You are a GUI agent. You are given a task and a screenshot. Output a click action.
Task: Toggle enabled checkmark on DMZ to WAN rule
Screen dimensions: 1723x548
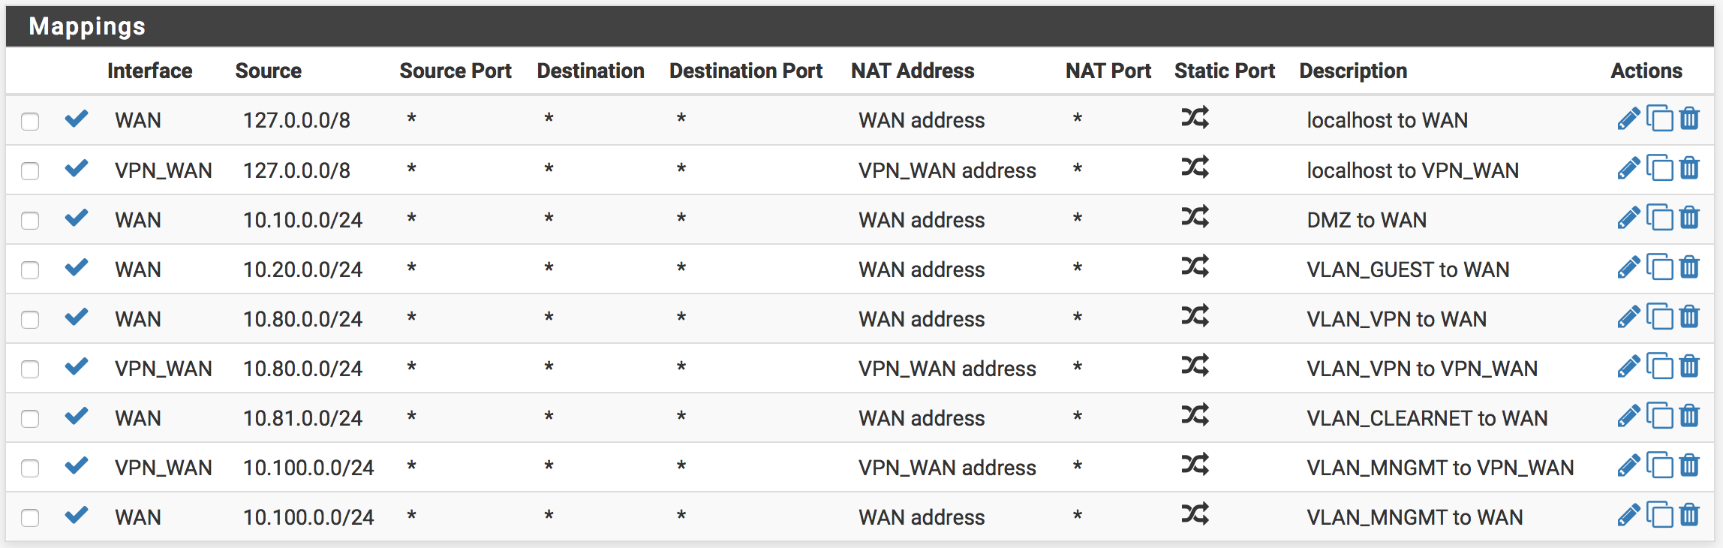[x=77, y=218]
